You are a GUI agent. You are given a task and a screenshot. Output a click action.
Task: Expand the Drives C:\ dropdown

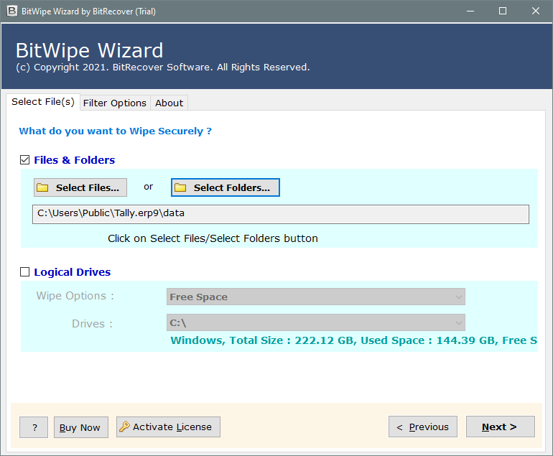[316, 322]
